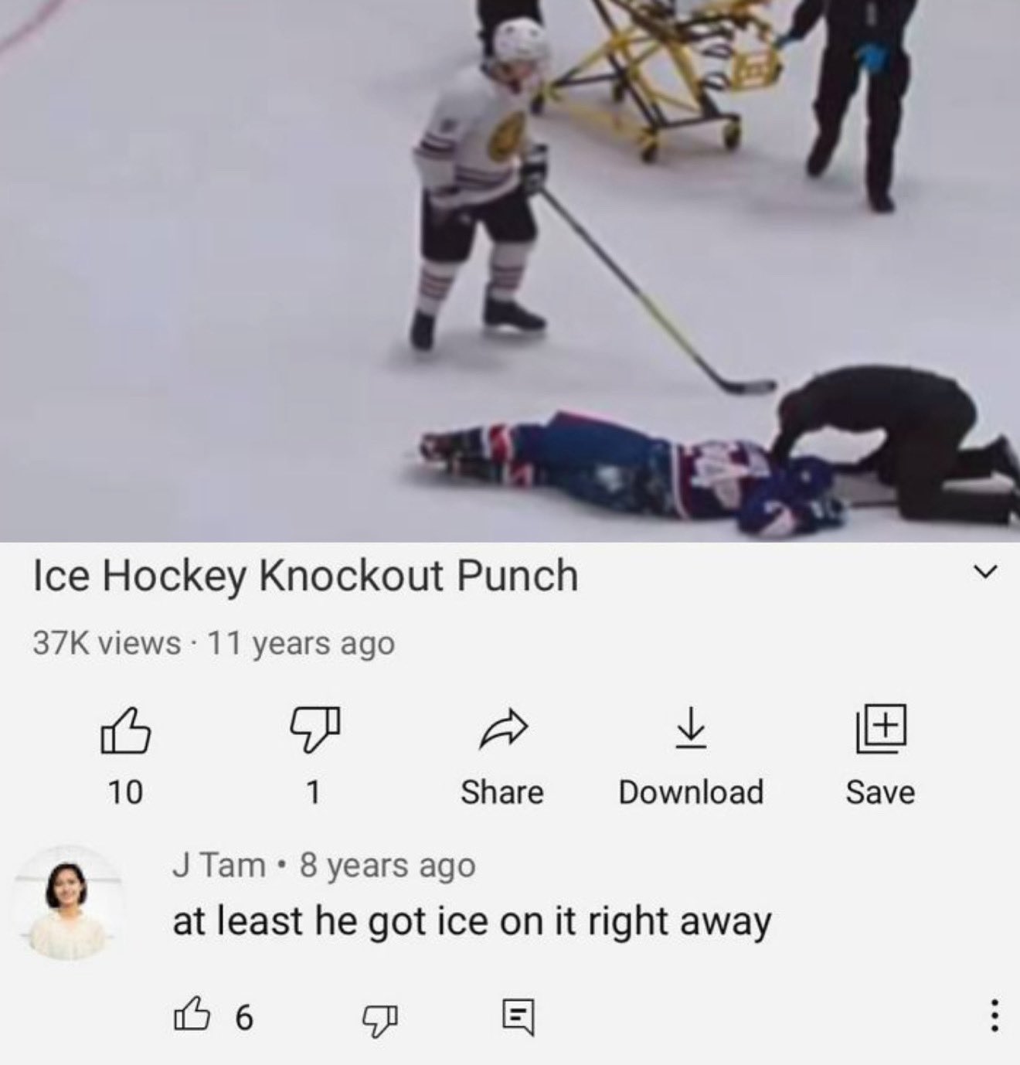Open the comment's three-dot options menu
Viewport: 1020px width, 1065px height.
[x=994, y=1016]
